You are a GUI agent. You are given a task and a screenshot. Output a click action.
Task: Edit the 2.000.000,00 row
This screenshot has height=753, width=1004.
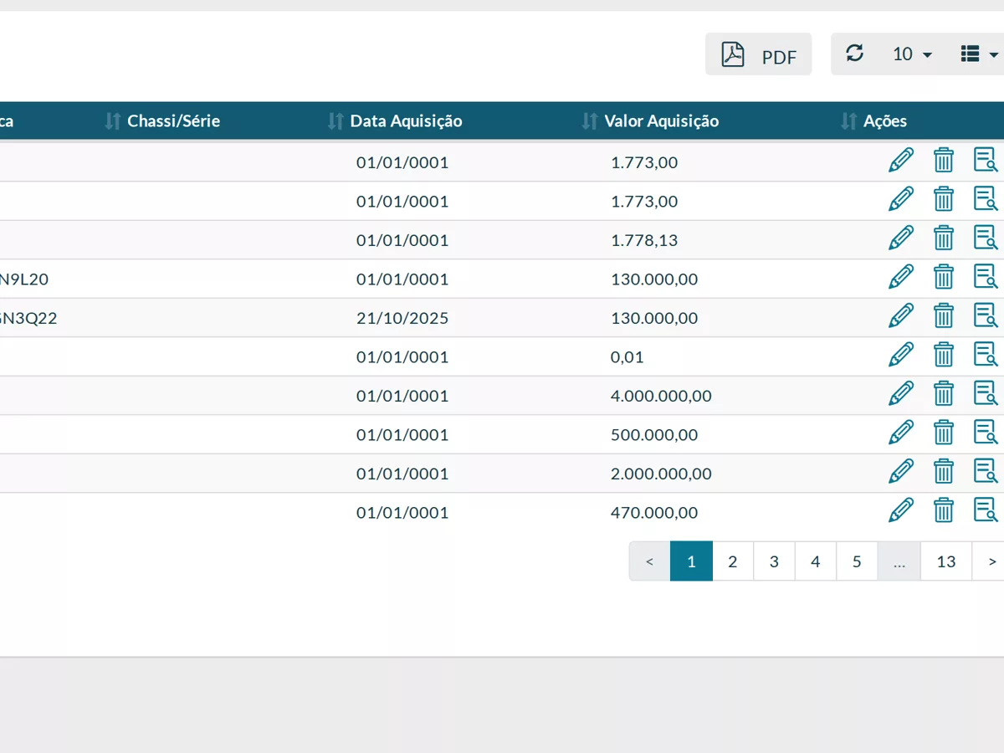pos(900,471)
